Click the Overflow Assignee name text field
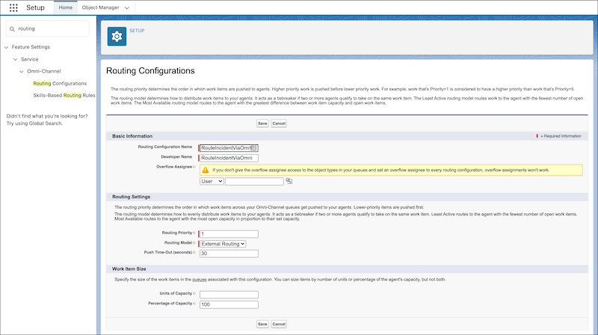The width and height of the screenshot is (598, 335). pos(254,181)
